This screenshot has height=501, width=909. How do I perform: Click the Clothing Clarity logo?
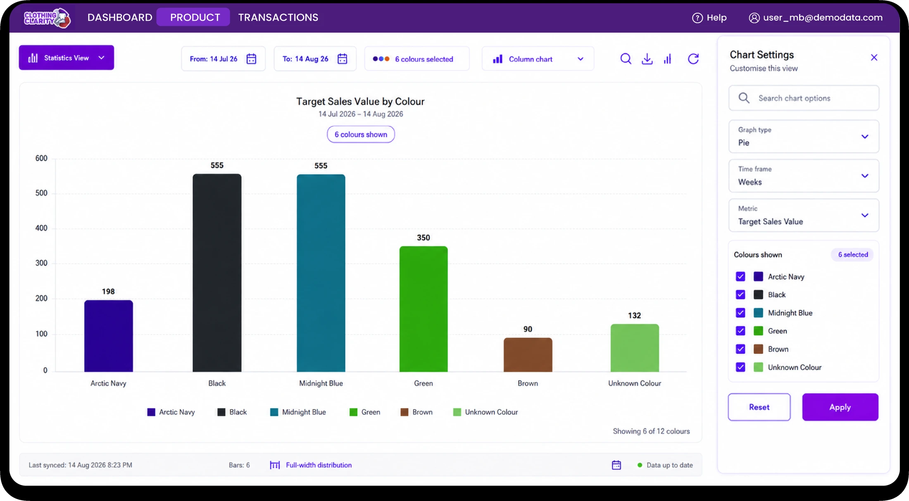47,18
